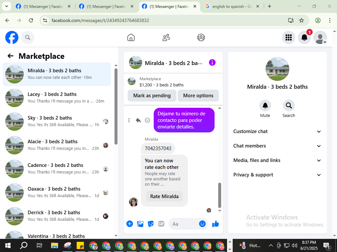Expand Customize chat section
Image resolution: width=337 pixels, height=252 pixels.
point(277,131)
